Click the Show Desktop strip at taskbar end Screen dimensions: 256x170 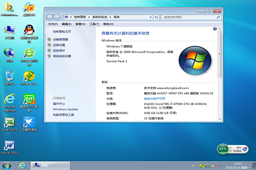coord(254,166)
